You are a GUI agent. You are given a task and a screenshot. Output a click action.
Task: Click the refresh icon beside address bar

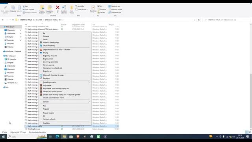click(x=199, y=20)
